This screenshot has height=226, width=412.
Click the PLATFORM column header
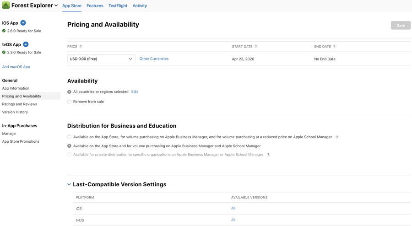pyautogui.click(x=85, y=197)
